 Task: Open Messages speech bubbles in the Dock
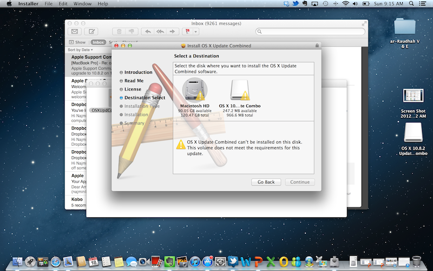(x=132, y=261)
